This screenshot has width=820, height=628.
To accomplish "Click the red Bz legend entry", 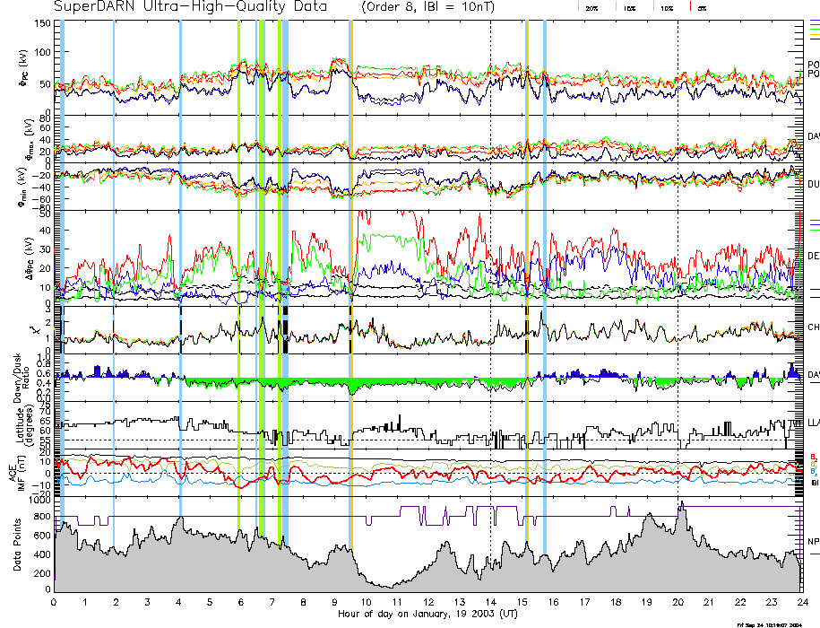I will point(814,457).
